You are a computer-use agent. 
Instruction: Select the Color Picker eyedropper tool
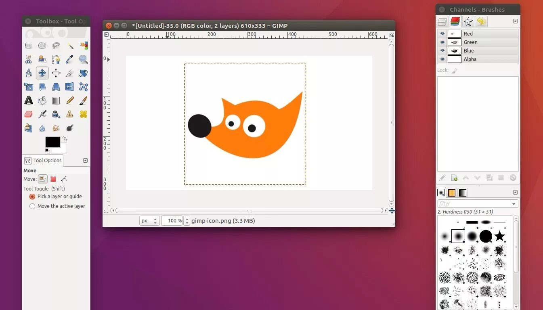click(70, 59)
